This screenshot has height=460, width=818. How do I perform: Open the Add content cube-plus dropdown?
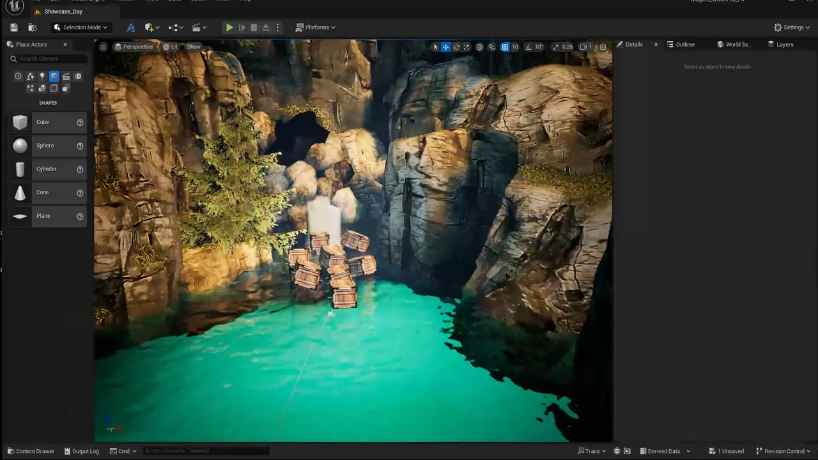coord(151,27)
